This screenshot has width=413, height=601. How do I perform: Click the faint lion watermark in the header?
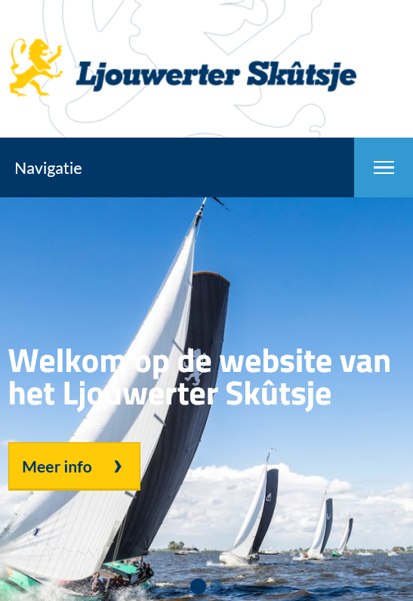point(191,65)
